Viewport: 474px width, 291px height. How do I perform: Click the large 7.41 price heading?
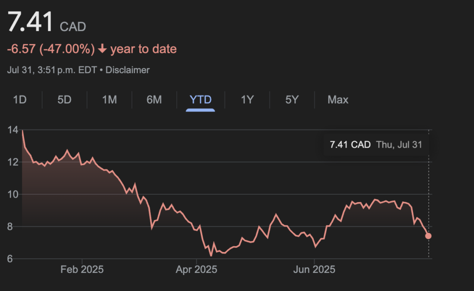[x=30, y=23]
